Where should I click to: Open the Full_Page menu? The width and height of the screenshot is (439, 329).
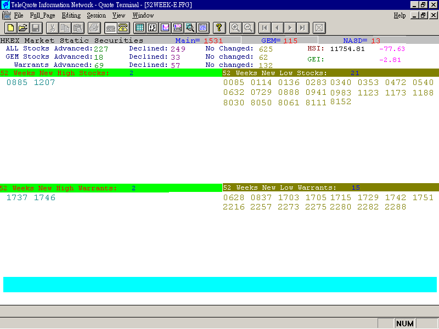(43, 15)
